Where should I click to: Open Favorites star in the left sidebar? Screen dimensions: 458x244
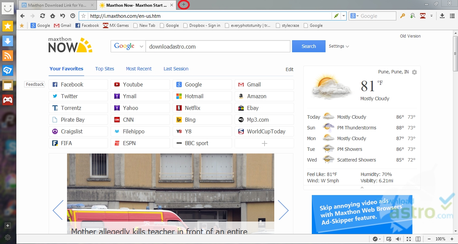[x=8, y=26]
